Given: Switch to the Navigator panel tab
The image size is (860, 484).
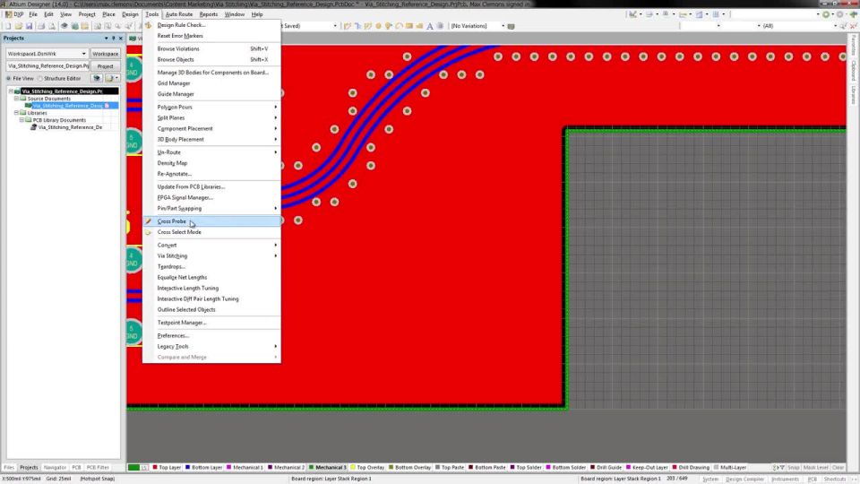Looking at the screenshot, I should pos(55,468).
